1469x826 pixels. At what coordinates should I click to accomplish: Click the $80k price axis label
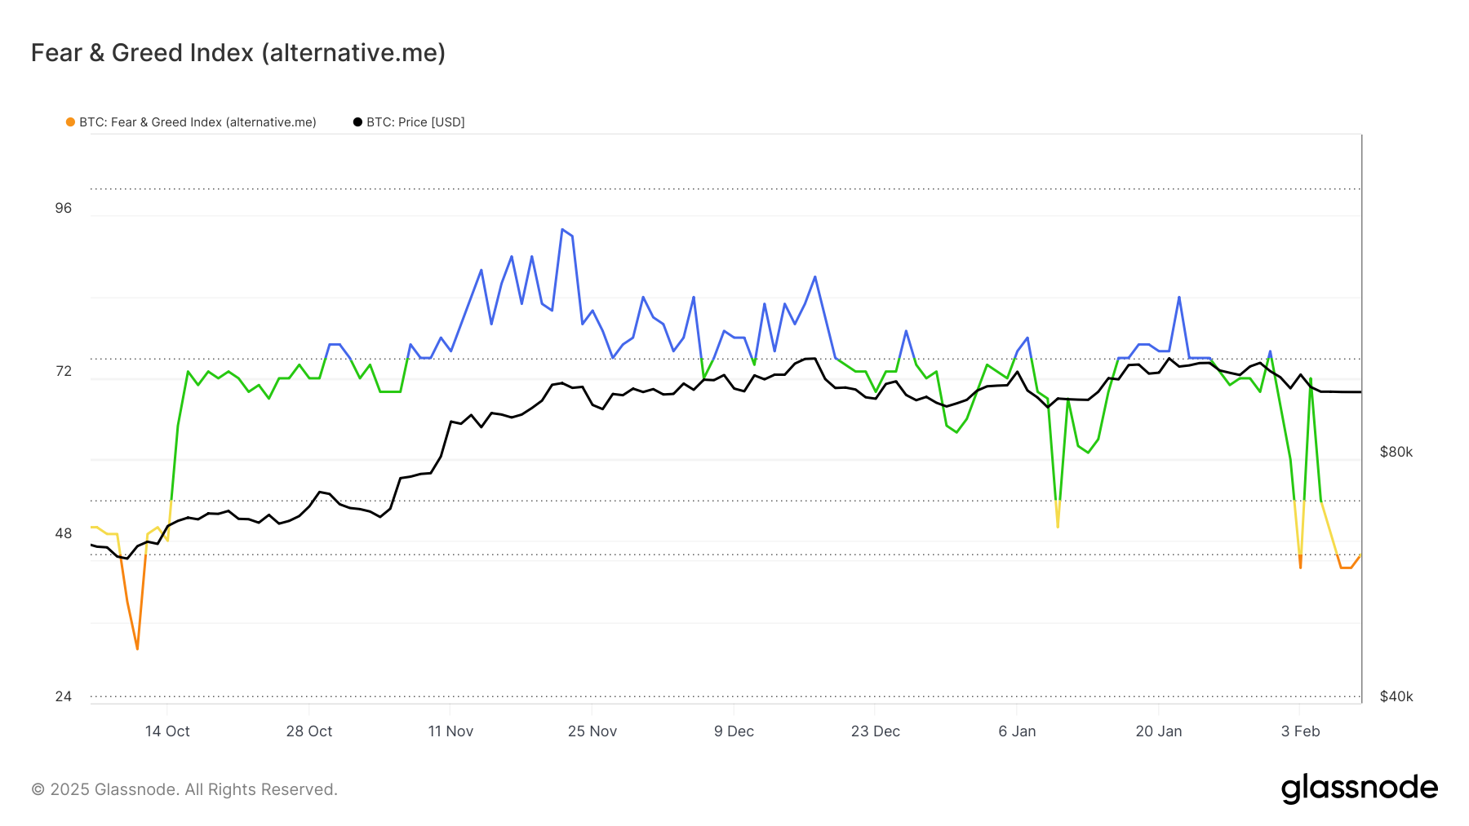(1396, 453)
